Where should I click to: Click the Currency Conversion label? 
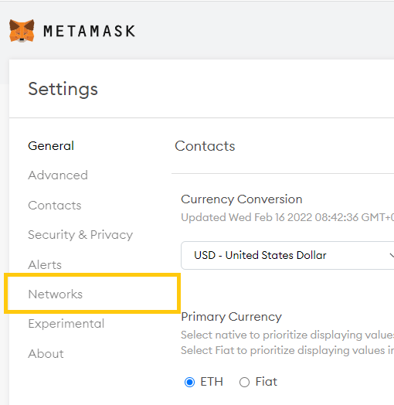pyautogui.click(x=242, y=199)
